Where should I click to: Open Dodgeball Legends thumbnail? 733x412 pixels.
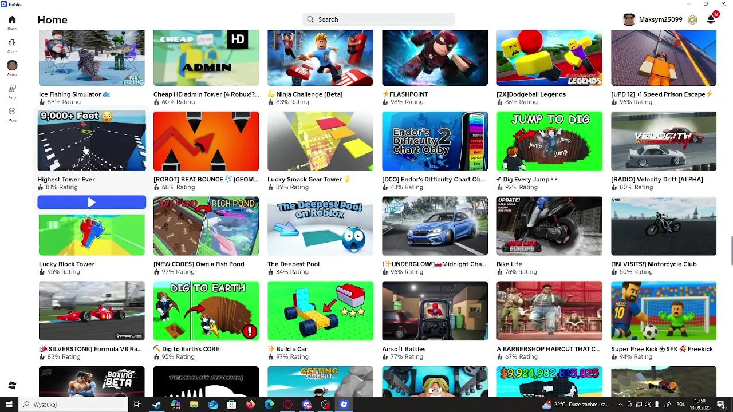point(549,58)
